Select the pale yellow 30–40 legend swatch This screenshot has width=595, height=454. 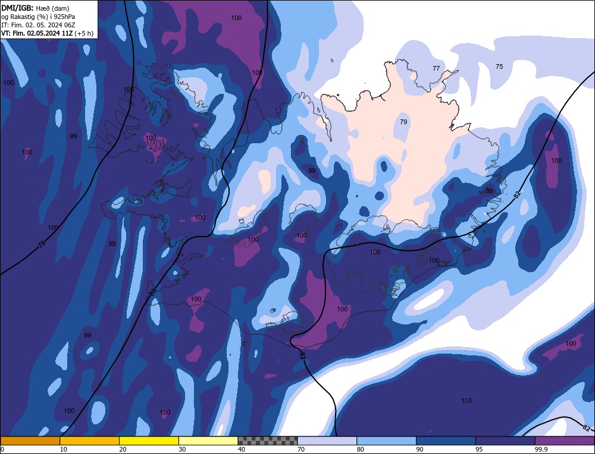208,441
